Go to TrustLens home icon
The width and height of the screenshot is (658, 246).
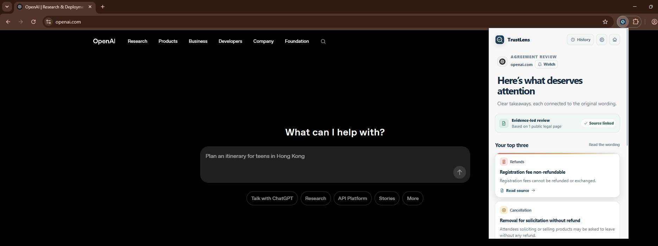pyautogui.click(x=614, y=40)
